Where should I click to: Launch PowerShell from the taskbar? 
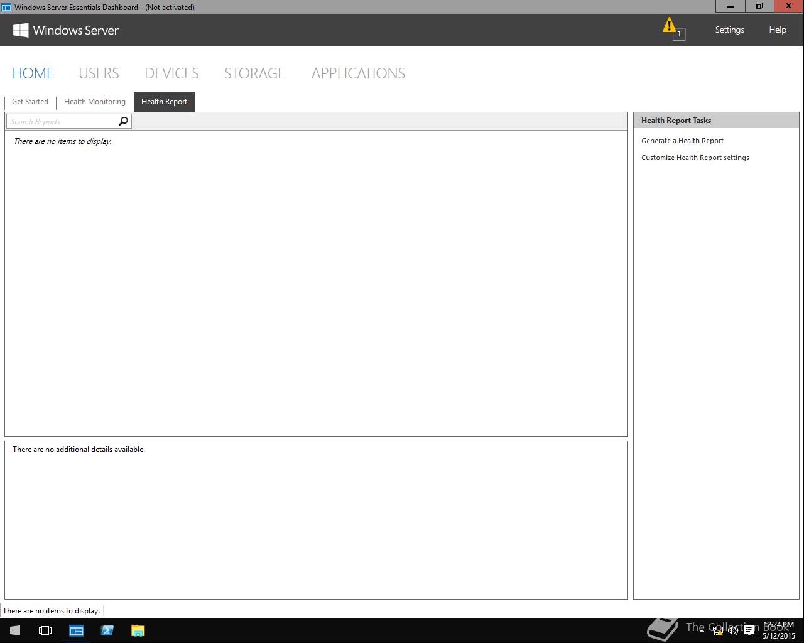pos(107,630)
